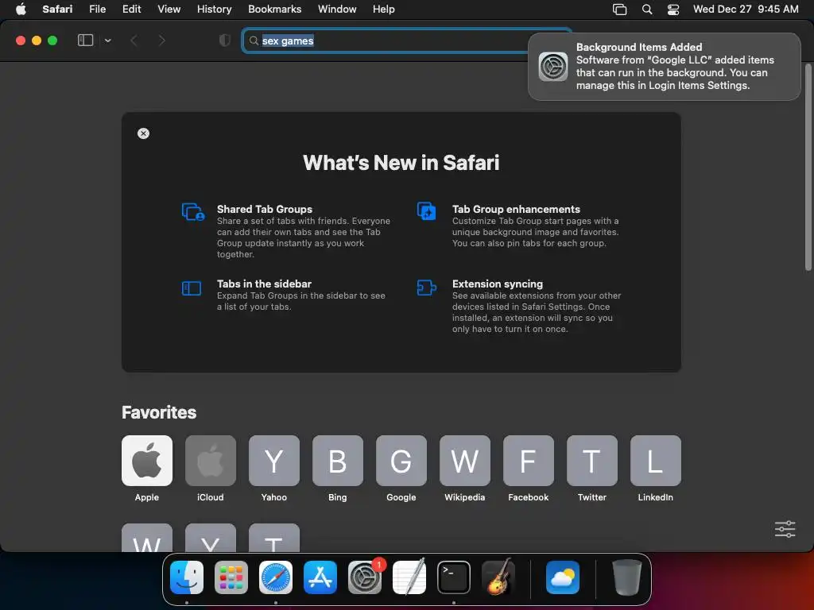This screenshot has width=814, height=610.
Task: Open the File menu
Action: pos(97,10)
